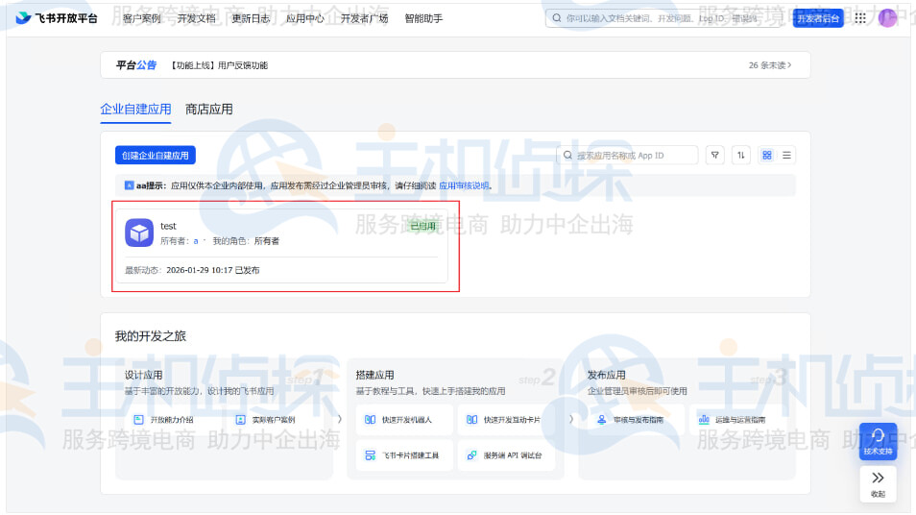Switch to list view layout
This screenshot has height=515, width=916.
coord(786,156)
